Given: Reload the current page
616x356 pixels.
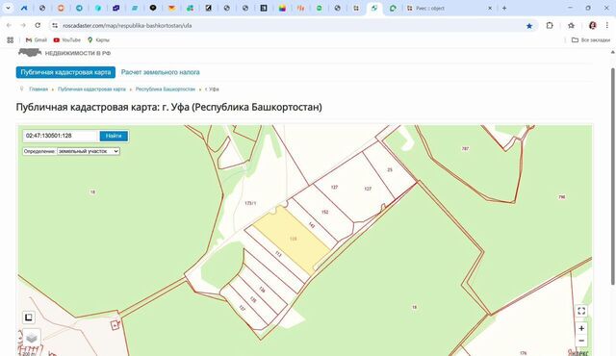Looking at the screenshot, I should point(38,26).
